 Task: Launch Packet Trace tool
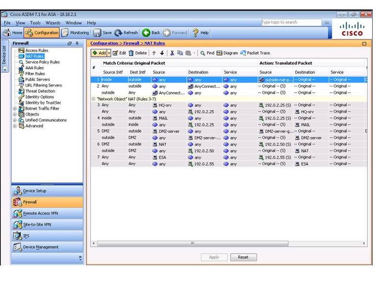(x=255, y=53)
